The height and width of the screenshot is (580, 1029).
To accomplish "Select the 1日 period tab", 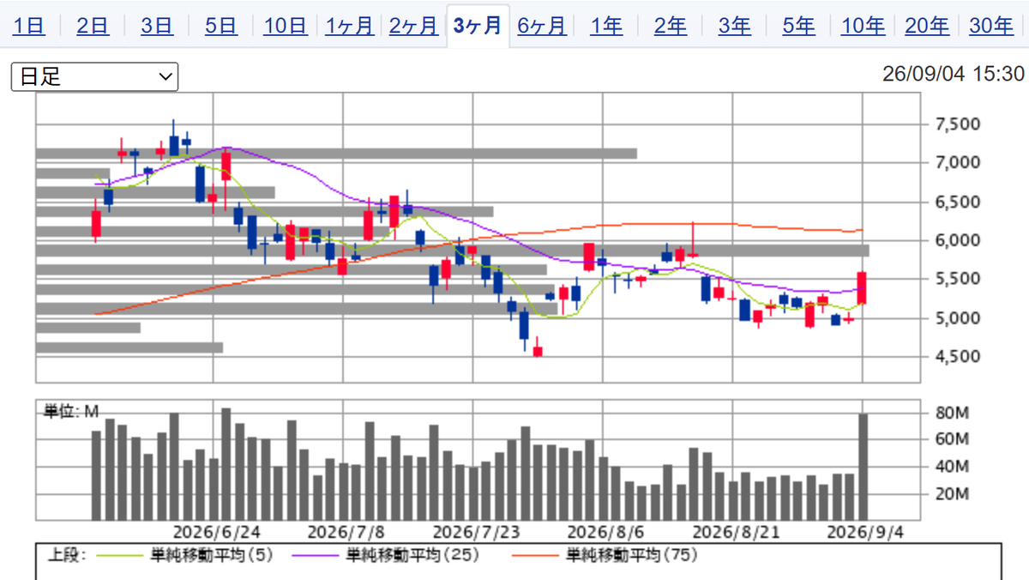I will coord(30,26).
